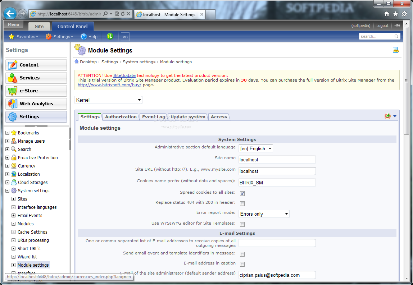Switch to the Update system tab
Viewport: 413px width, 285px height.
[x=188, y=117]
